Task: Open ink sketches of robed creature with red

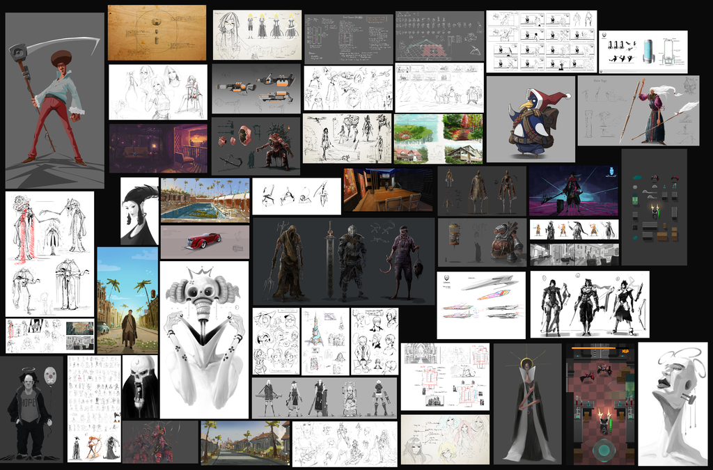Action: tap(49, 253)
